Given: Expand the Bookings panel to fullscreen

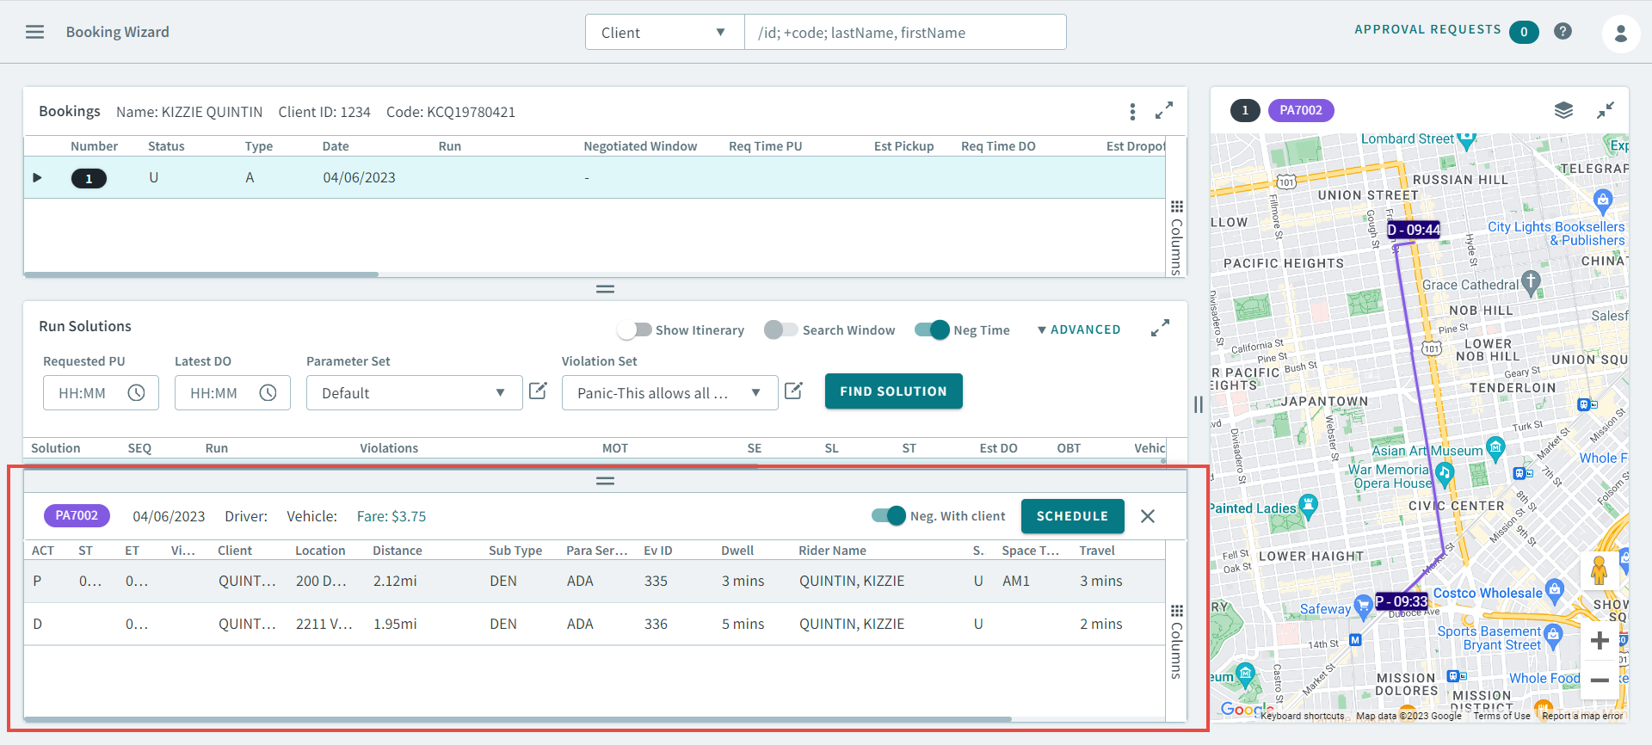Looking at the screenshot, I should [x=1163, y=111].
